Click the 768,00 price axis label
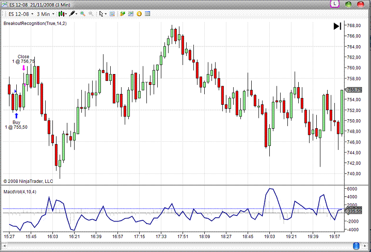The image size is (371, 252). [354, 26]
